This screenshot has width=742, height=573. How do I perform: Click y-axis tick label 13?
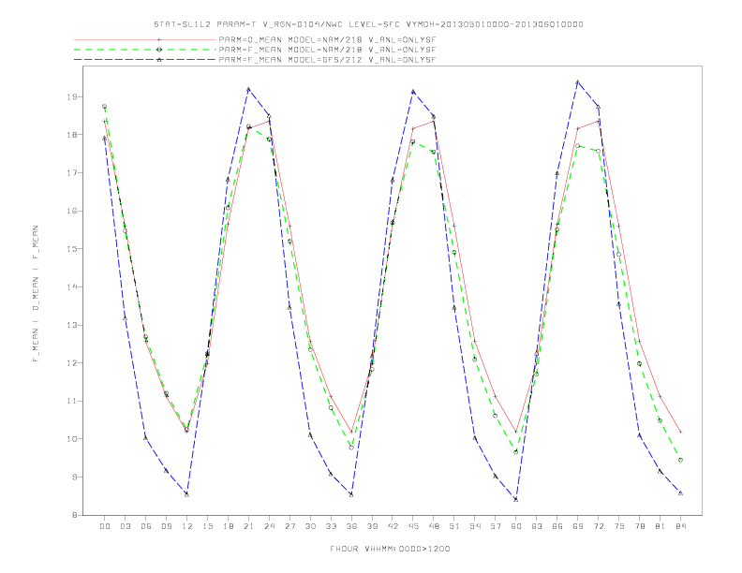coord(72,325)
